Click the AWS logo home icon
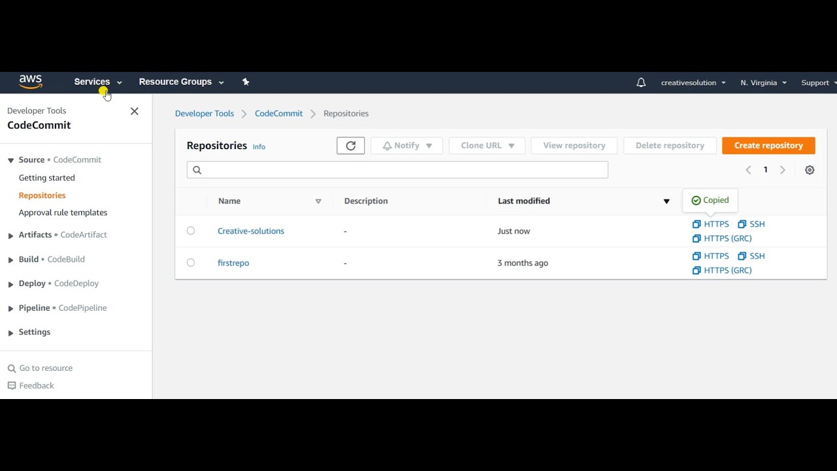Screen dimensions: 837x471 point(31,82)
